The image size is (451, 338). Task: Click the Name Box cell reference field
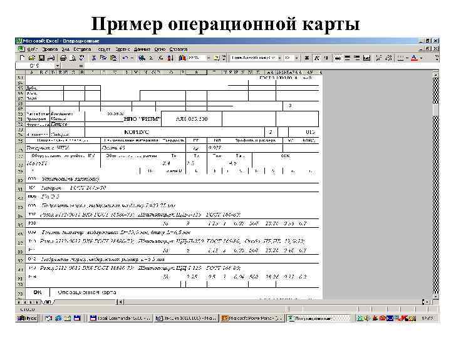point(35,66)
